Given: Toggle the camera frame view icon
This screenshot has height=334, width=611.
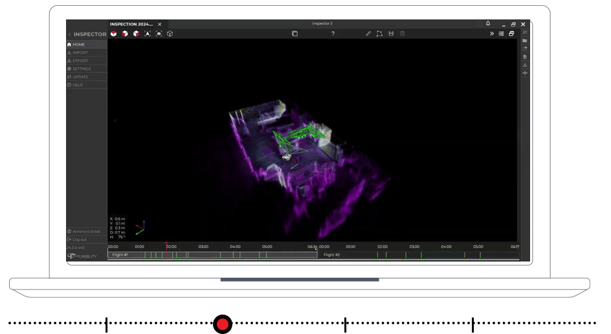Looking at the screenshot, I should [x=159, y=34].
